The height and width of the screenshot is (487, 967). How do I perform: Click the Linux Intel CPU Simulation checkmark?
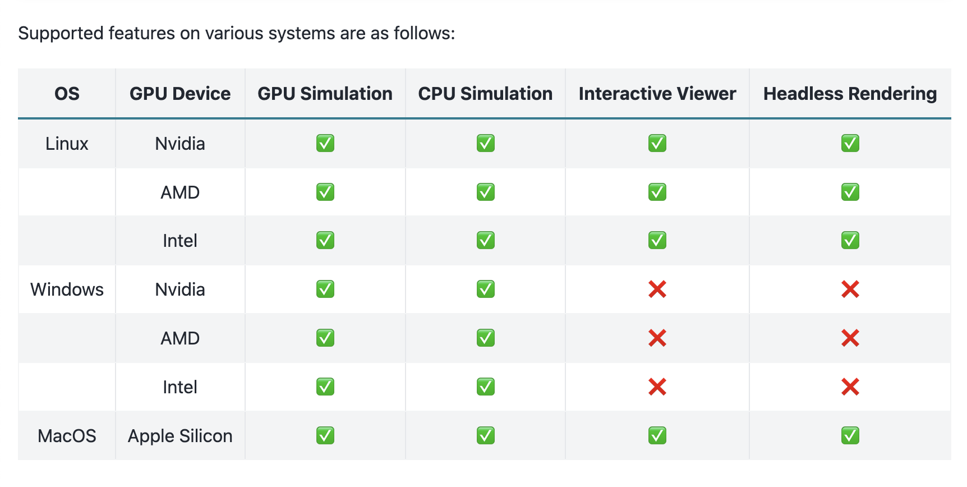(x=485, y=241)
